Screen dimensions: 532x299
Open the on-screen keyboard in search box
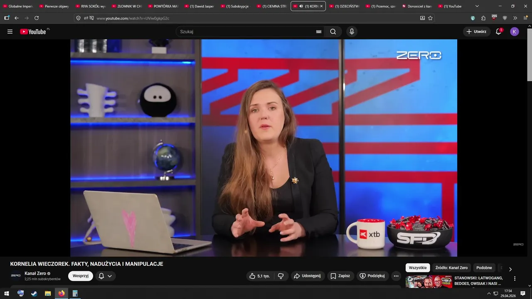tap(319, 32)
